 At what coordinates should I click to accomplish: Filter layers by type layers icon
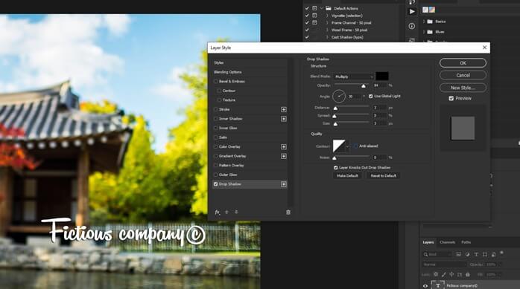tap(476, 254)
